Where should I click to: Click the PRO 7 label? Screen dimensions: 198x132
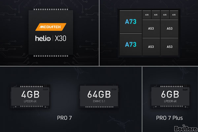(64, 118)
